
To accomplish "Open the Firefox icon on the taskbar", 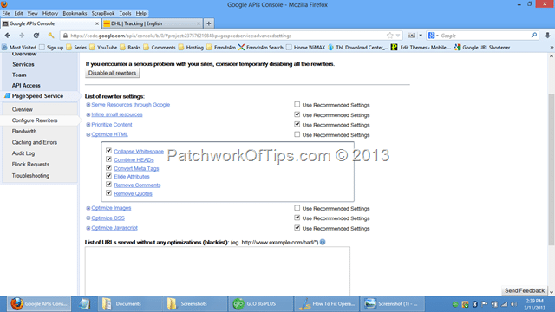I will point(39,304).
